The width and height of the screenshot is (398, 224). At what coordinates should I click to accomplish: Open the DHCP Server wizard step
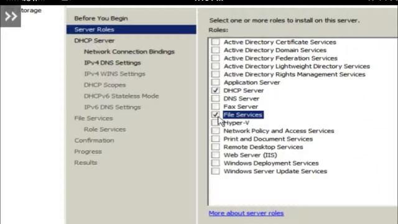pos(94,40)
